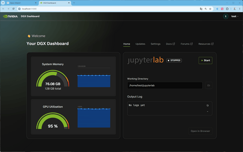Click the translate page icon in address bar

click(201, 9)
